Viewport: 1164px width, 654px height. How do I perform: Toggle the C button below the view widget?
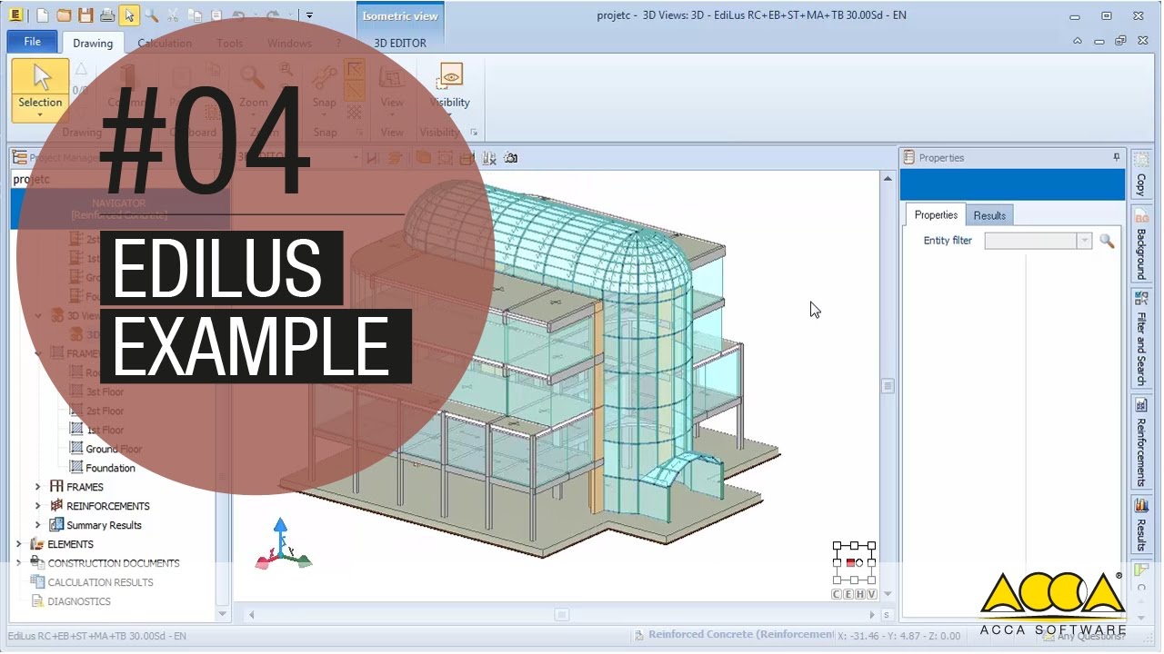pos(837,595)
